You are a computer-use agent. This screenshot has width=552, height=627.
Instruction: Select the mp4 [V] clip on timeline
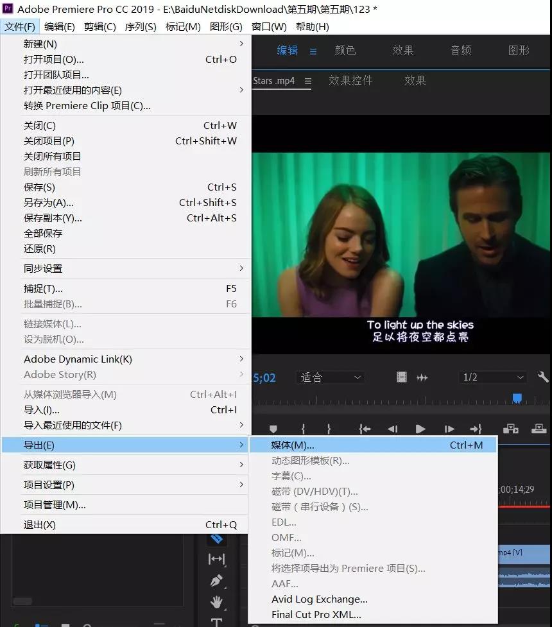click(x=524, y=553)
